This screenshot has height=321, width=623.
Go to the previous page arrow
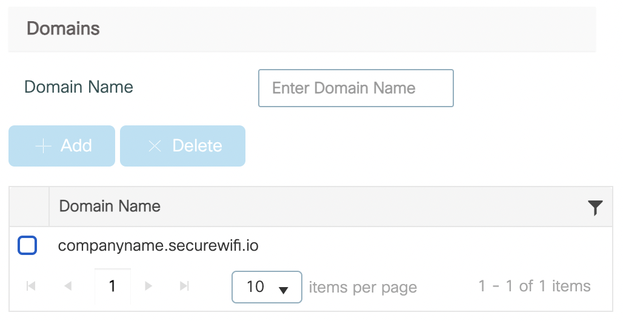pos(68,286)
